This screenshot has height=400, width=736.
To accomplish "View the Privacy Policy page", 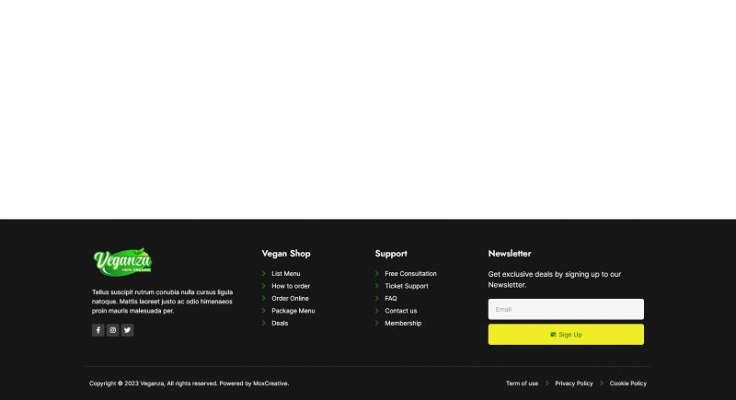I will [x=574, y=383].
